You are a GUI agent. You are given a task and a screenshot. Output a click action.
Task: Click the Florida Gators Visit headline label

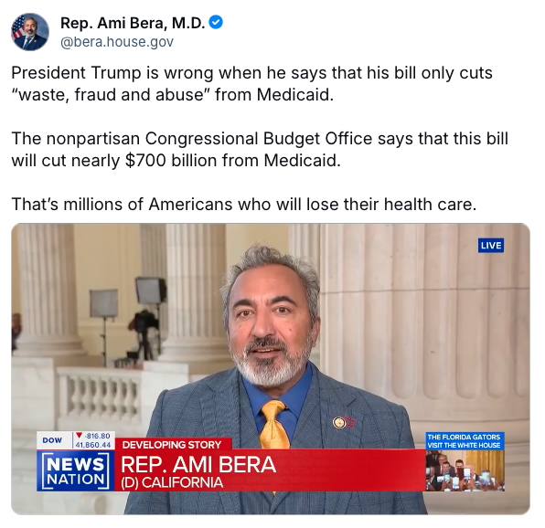pyautogui.click(x=465, y=441)
